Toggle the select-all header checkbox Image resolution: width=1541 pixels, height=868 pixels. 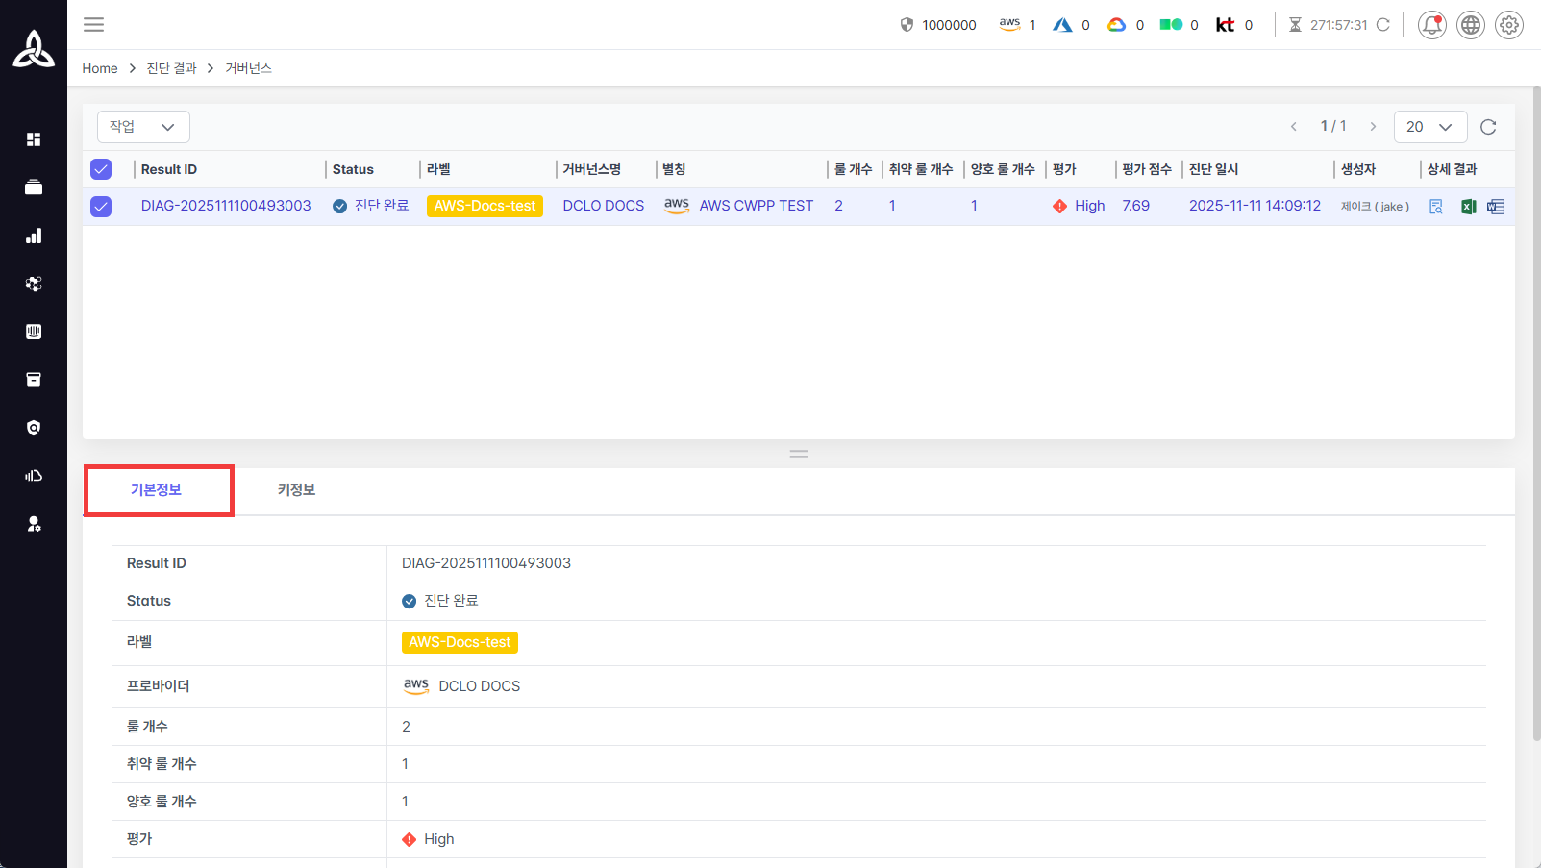click(101, 169)
